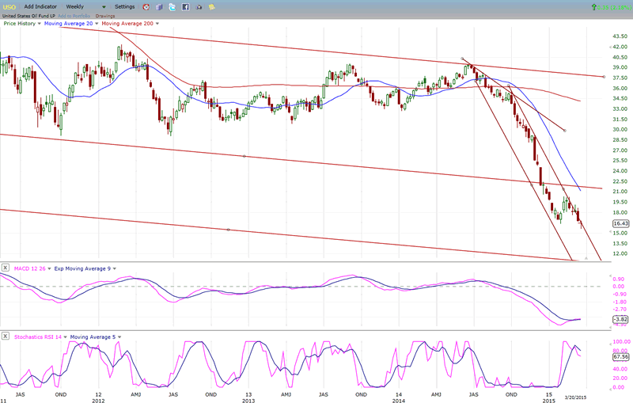Close the MACD indicator panel
Viewport: 633px width, 403px height.
[x=5, y=268]
